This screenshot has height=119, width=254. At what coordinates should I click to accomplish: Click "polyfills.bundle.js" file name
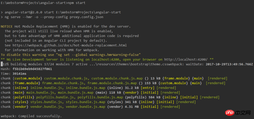(x=55, y=97)
